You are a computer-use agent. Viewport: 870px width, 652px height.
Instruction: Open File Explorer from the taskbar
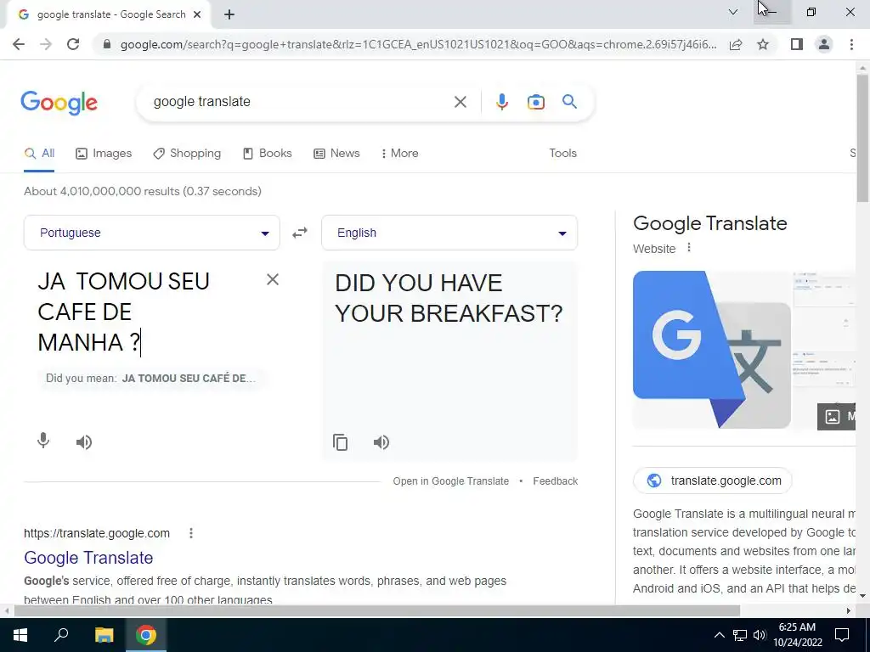pyautogui.click(x=104, y=635)
